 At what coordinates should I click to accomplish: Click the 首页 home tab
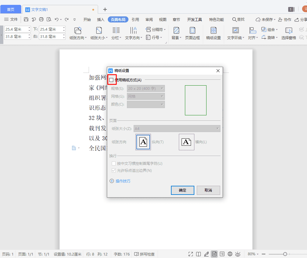(x=11, y=9)
